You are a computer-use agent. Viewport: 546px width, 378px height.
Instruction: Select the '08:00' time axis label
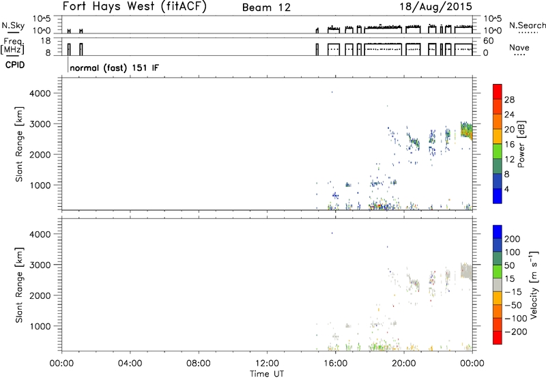199,364
